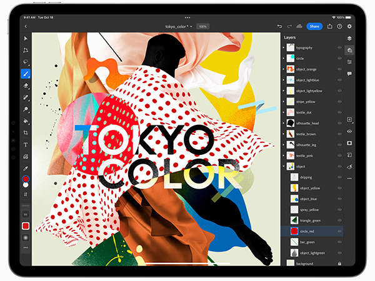Select the Healing Brush tool
This screenshot has width=375, height=281.
click(26, 97)
